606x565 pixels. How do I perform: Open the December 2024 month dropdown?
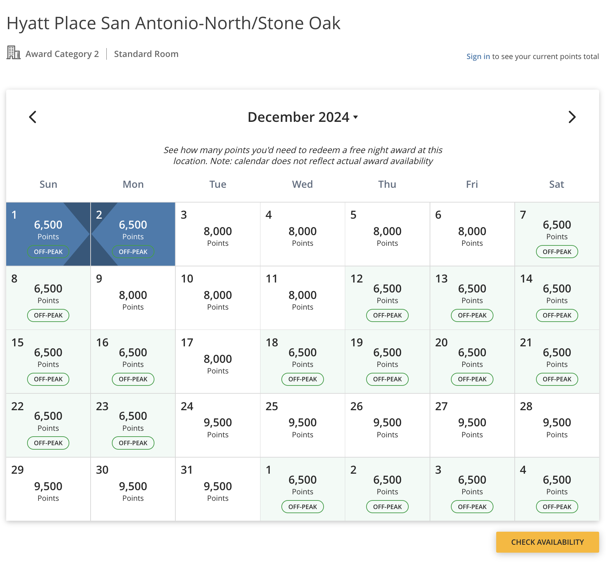(x=303, y=117)
